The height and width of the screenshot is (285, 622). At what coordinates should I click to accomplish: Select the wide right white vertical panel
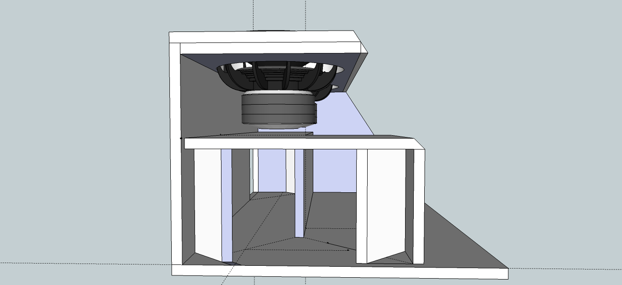[386, 206]
